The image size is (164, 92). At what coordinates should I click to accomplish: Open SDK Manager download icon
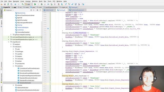coord(62,4)
